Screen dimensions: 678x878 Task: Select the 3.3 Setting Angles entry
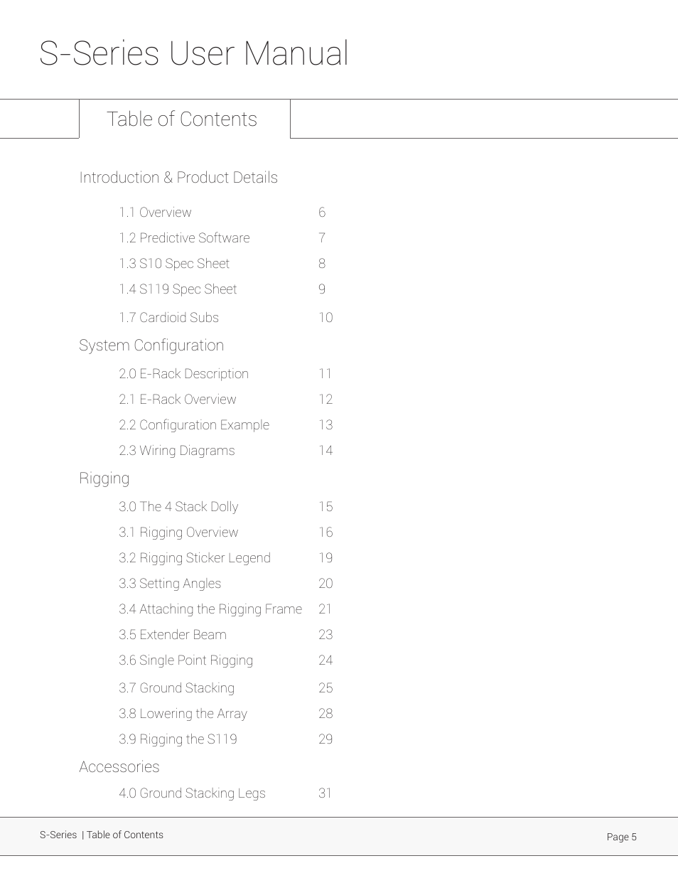[170, 584]
